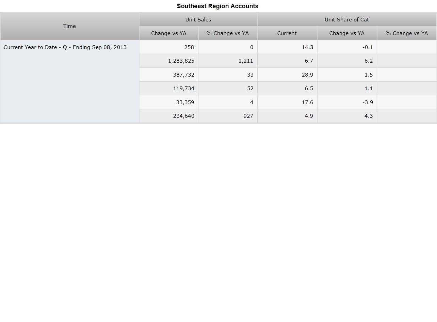Select the 927 percent change cell
This screenshot has height=322, width=437.
228,116
